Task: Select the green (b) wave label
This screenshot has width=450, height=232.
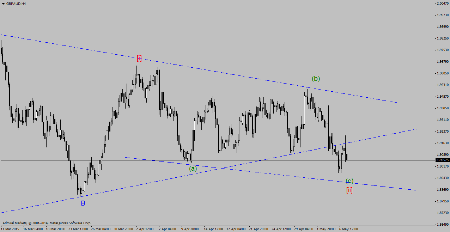Action: tap(316, 79)
